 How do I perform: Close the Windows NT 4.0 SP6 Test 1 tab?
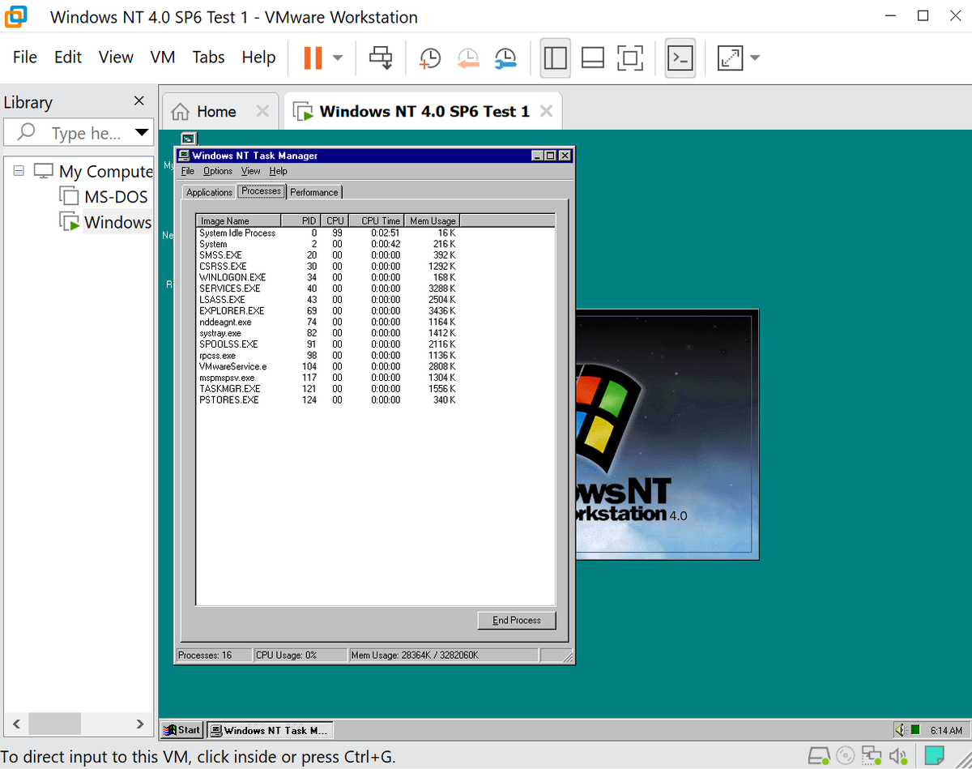(547, 112)
